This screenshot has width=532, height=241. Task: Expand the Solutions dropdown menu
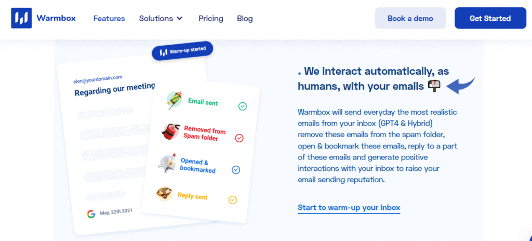pos(161,18)
